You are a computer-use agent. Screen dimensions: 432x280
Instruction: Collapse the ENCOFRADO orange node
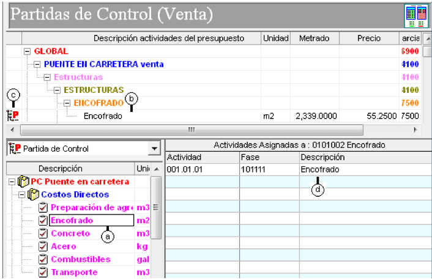pos(67,103)
